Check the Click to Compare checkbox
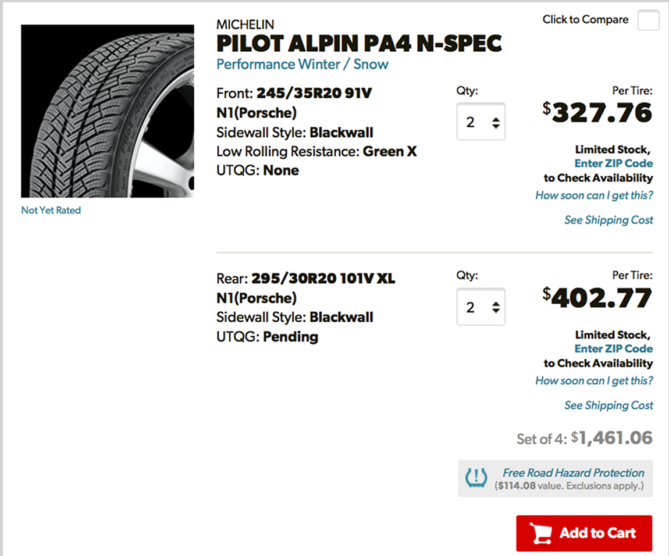This screenshot has width=669, height=556. (x=648, y=20)
